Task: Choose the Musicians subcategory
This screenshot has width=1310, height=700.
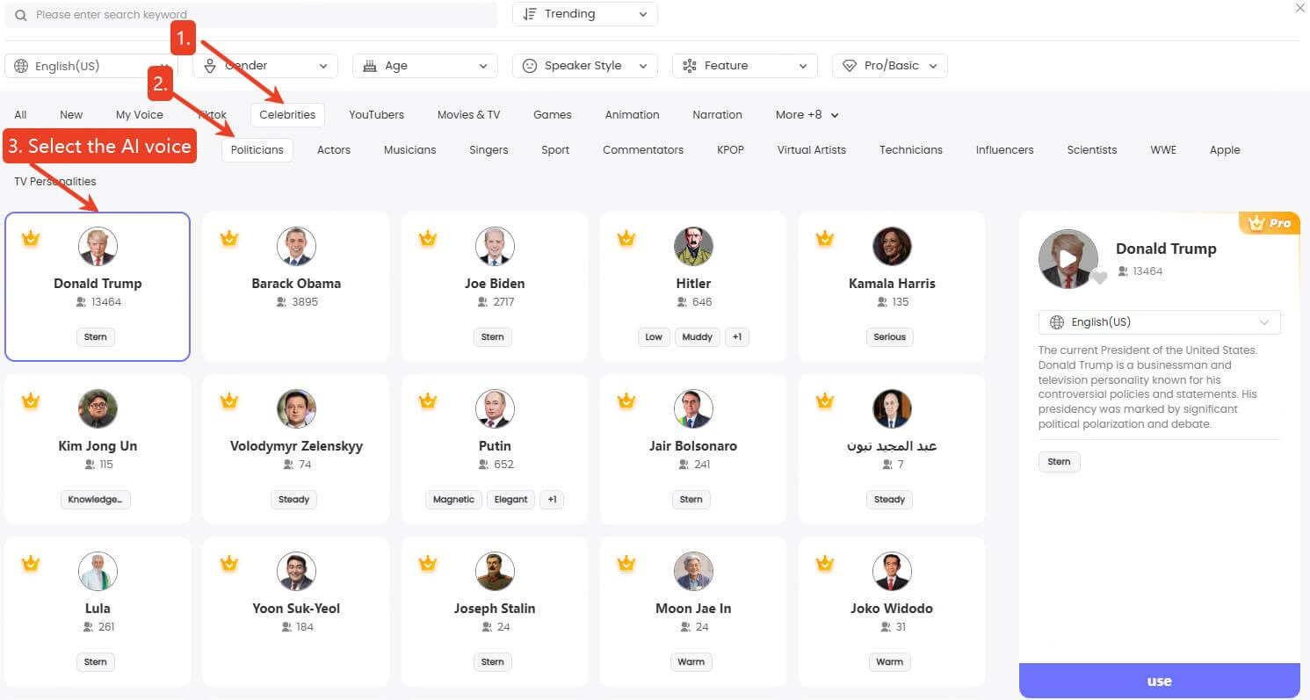Action: coord(409,150)
